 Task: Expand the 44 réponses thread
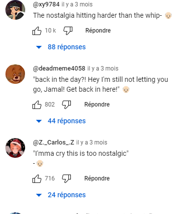61,121
